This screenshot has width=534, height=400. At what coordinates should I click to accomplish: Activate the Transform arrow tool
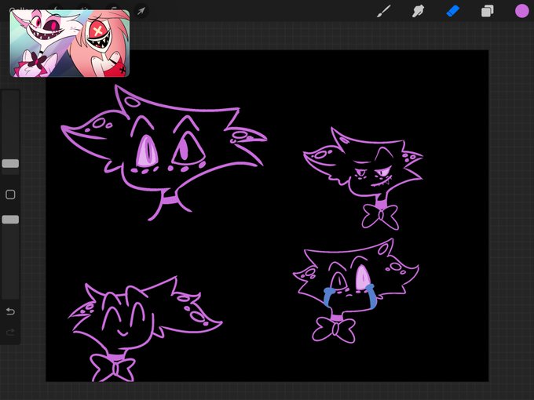[x=141, y=11]
